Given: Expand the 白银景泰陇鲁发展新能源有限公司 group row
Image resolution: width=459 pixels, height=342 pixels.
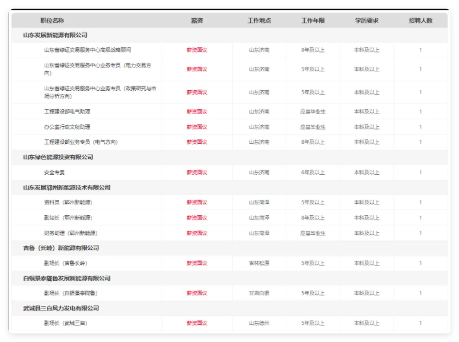Looking at the screenshot, I should click(x=67, y=278).
